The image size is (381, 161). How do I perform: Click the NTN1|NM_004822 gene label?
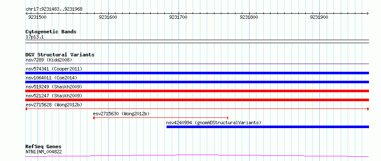point(44,152)
